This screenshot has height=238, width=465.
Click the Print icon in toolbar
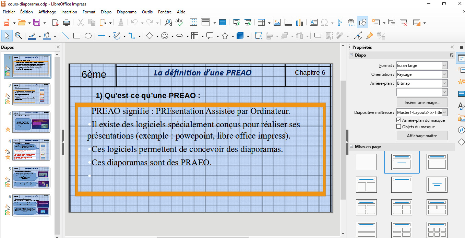click(67, 23)
